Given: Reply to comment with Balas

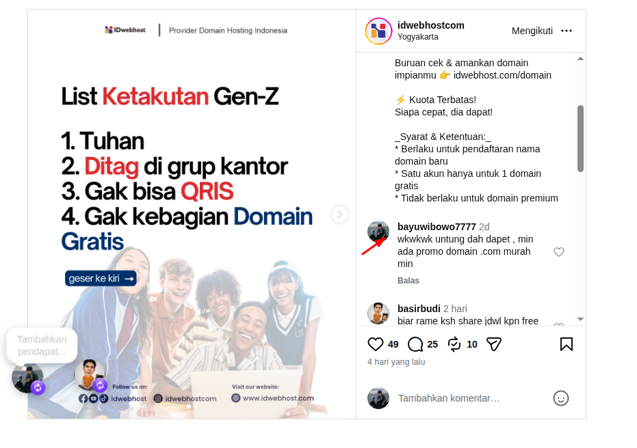Looking at the screenshot, I should click(408, 280).
